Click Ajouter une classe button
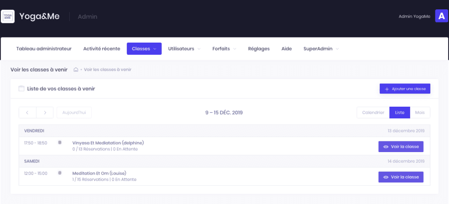 pos(405,89)
